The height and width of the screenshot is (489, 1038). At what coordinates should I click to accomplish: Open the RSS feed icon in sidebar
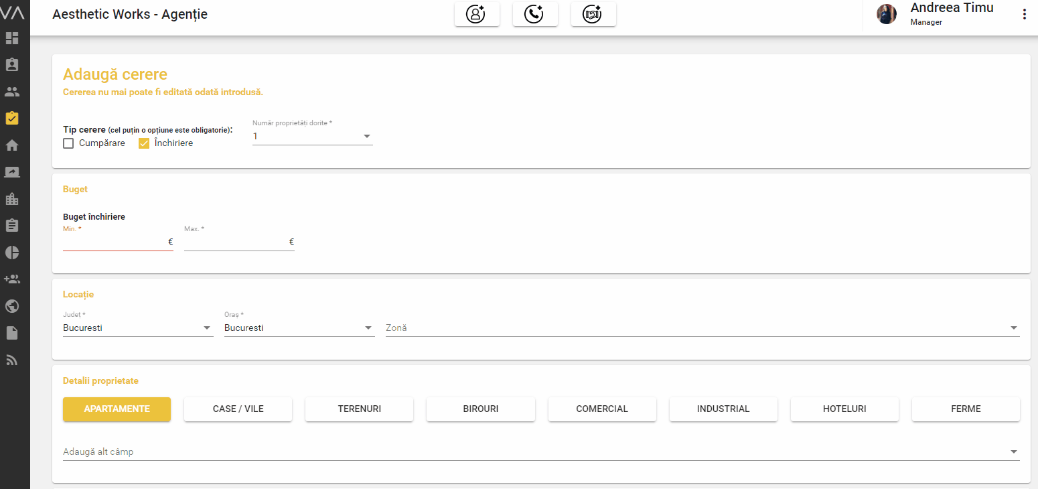pyautogui.click(x=12, y=360)
